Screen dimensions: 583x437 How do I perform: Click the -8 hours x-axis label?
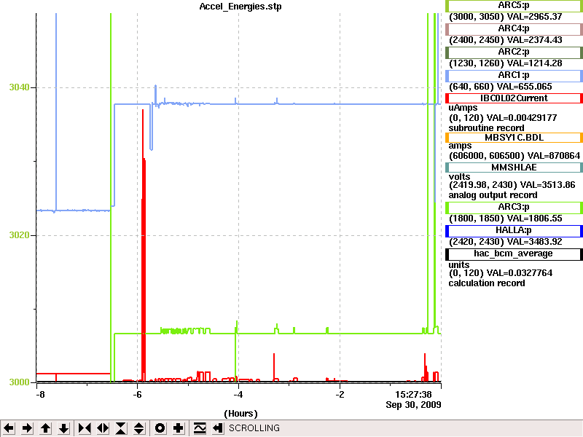point(40,395)
